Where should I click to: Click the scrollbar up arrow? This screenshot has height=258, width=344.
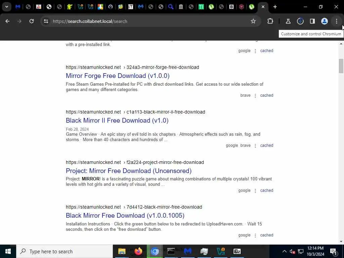[x=341, y=44]
